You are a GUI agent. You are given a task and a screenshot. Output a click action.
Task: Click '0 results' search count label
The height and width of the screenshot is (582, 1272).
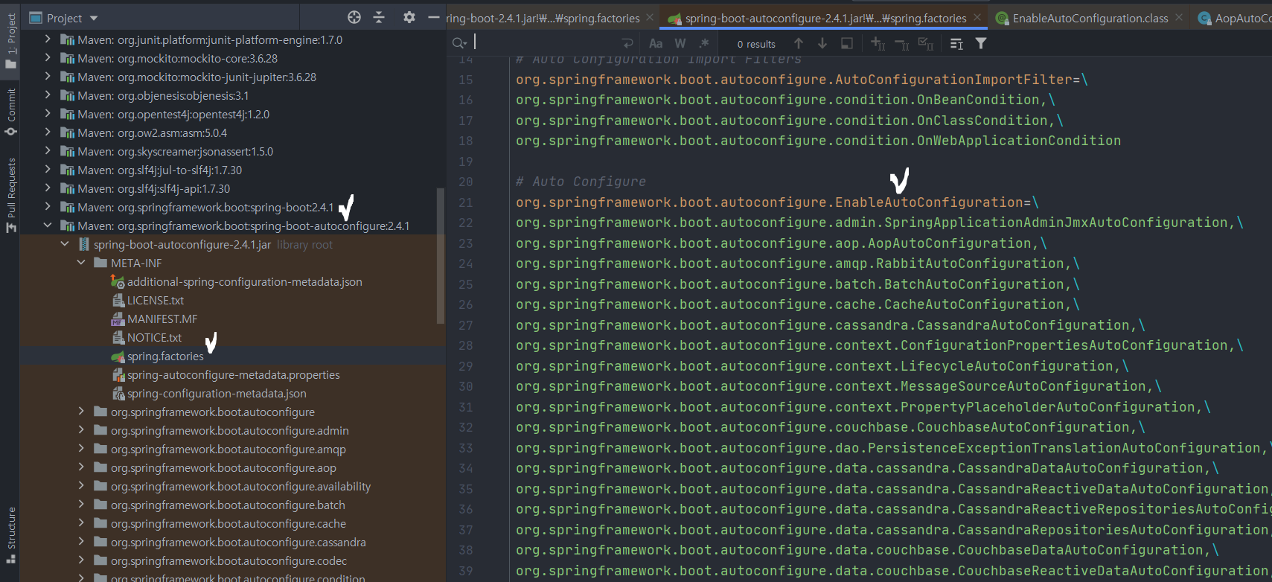pos(756,44)
